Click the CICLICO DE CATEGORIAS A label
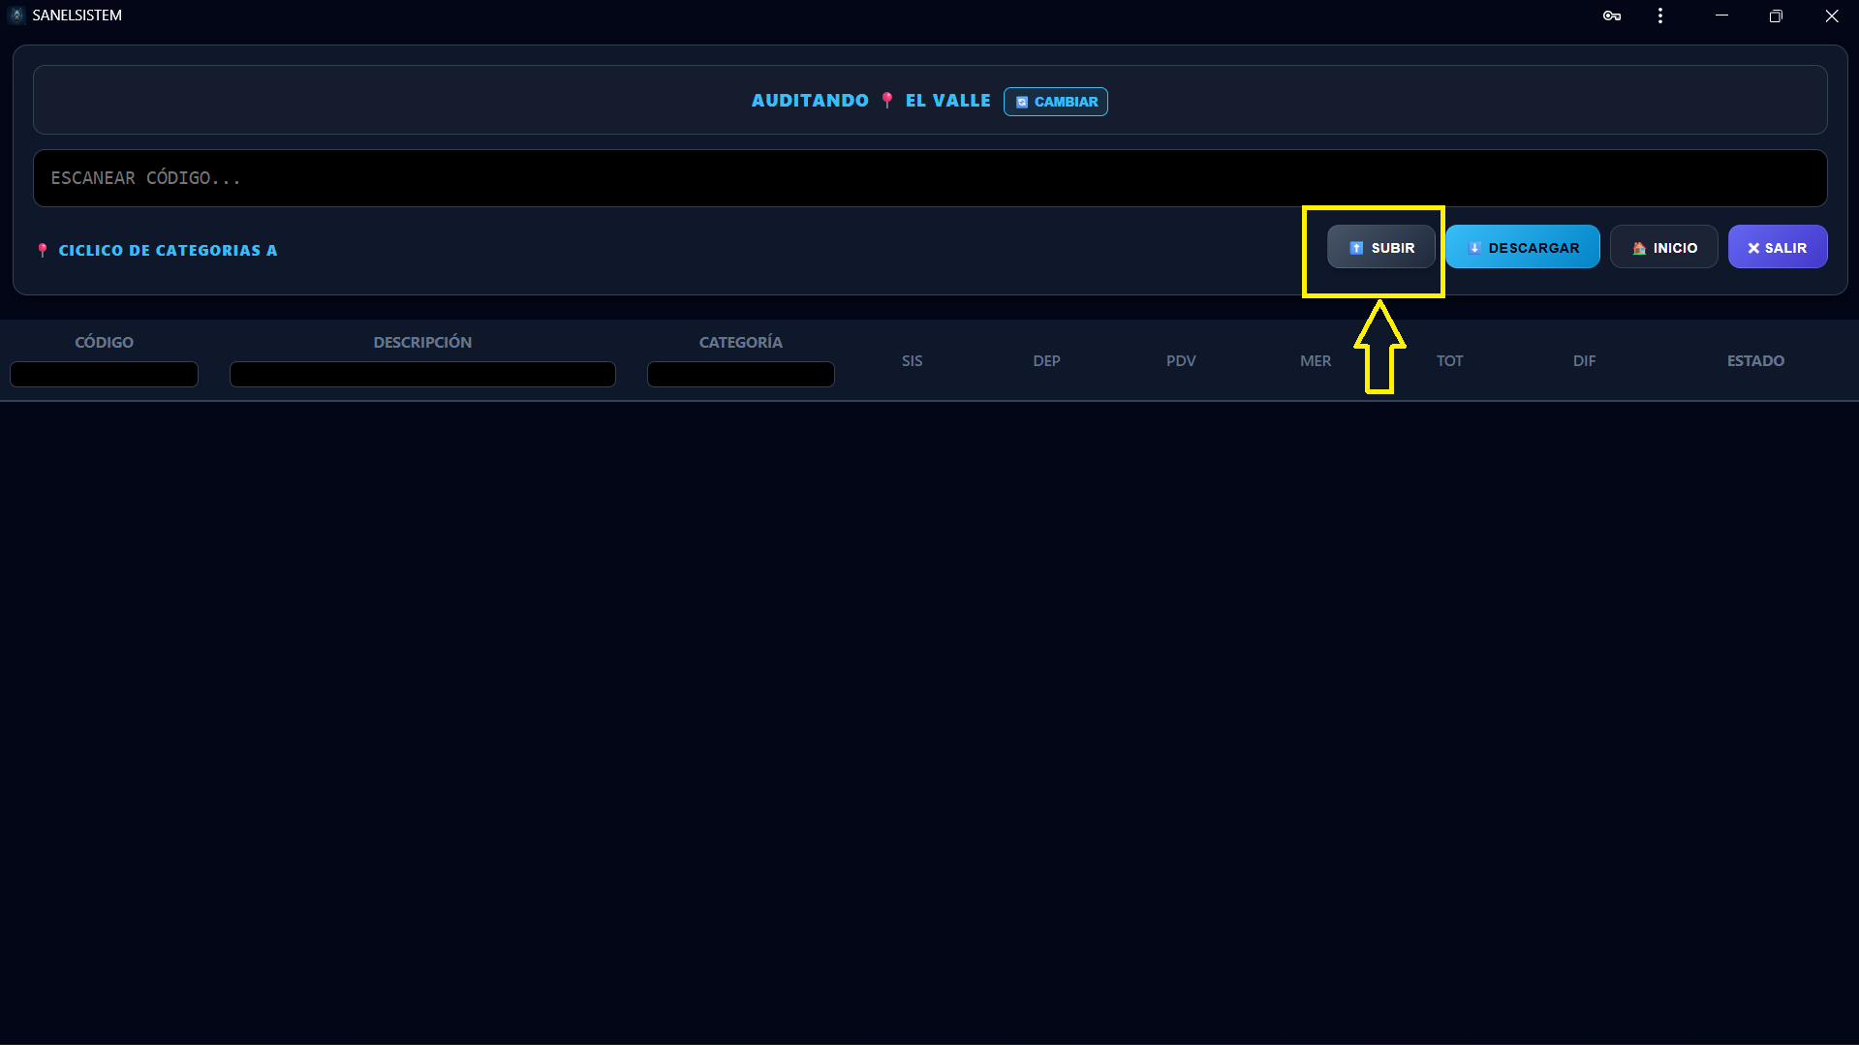The image size is (1859, 1045). (168, 250)
